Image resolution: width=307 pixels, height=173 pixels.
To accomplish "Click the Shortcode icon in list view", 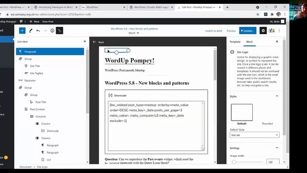I will (43, 131).
